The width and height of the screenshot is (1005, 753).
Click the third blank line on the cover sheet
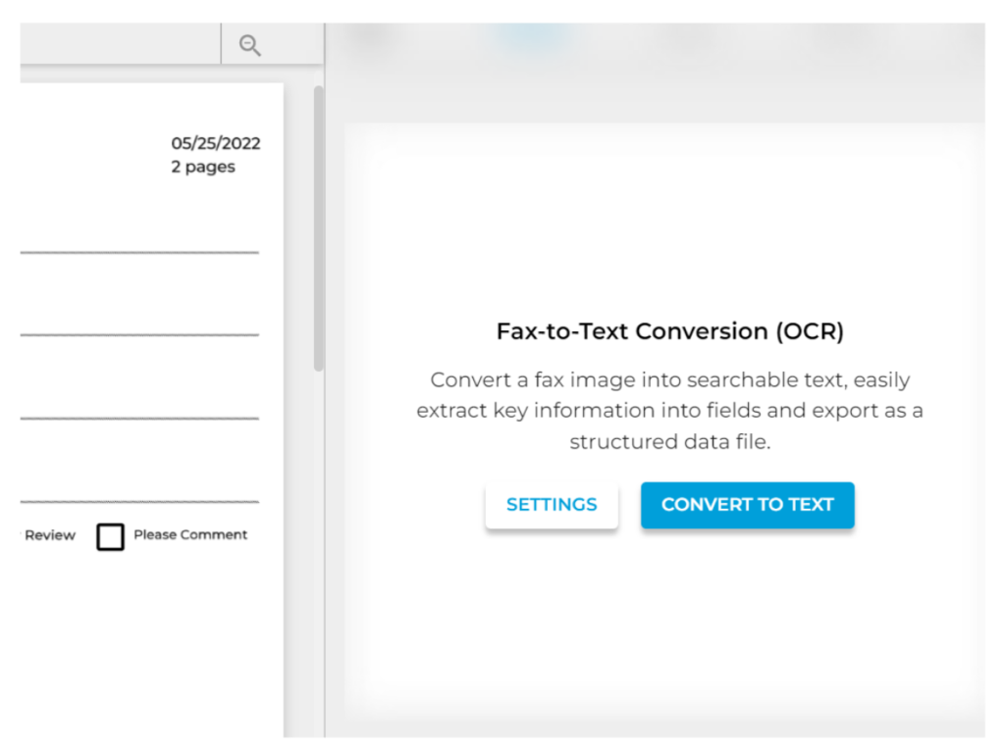(x=139, y=418)
